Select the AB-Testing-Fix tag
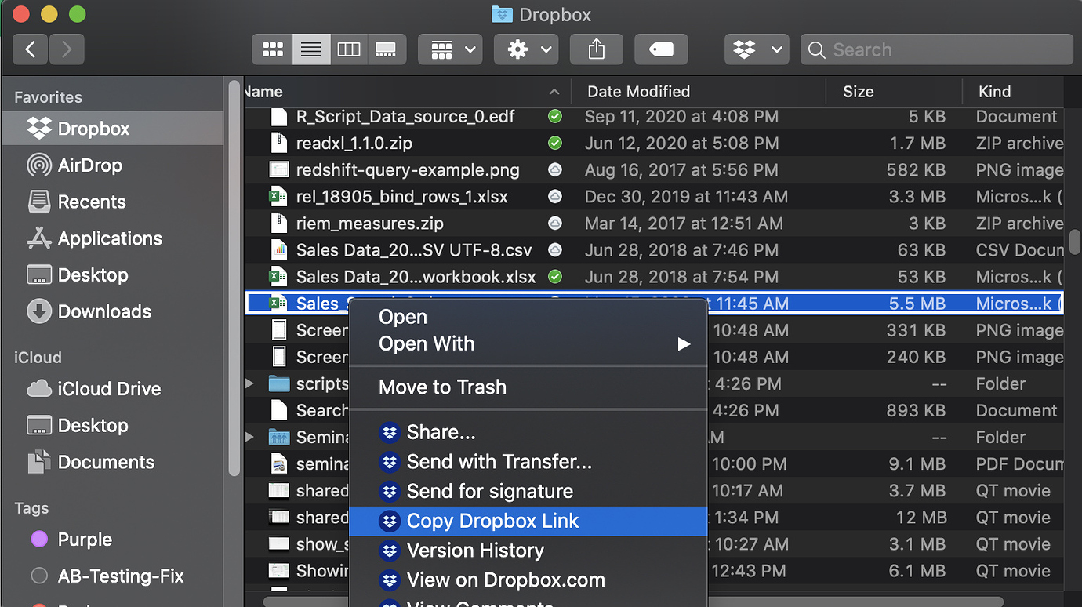 point(112,576)
